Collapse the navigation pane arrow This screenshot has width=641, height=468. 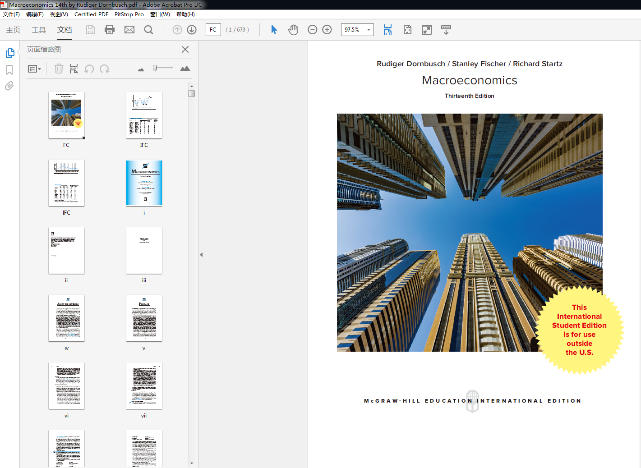pyautogui.click(x=201, y=255)
